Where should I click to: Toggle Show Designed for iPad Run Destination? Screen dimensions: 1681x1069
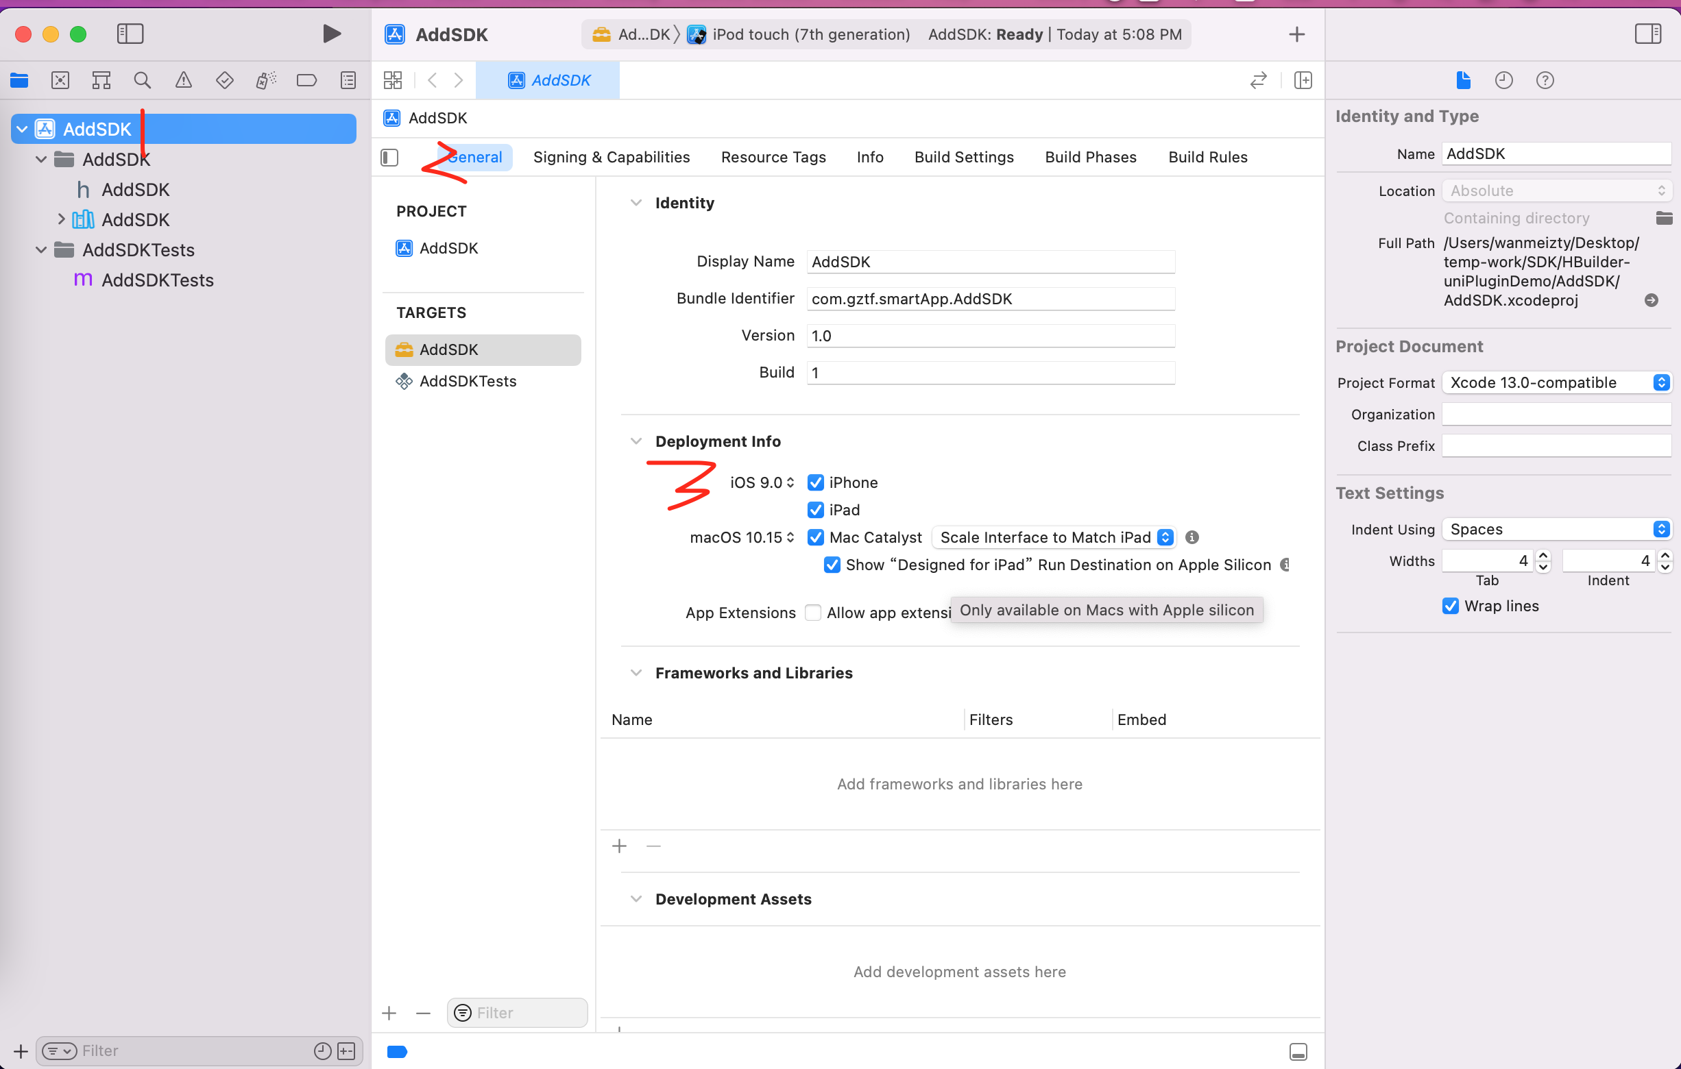pyautogui.click(x=832, y=565)
